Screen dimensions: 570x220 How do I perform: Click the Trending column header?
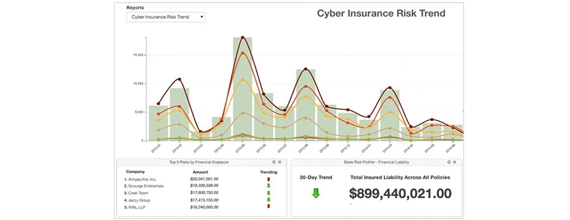268,172
